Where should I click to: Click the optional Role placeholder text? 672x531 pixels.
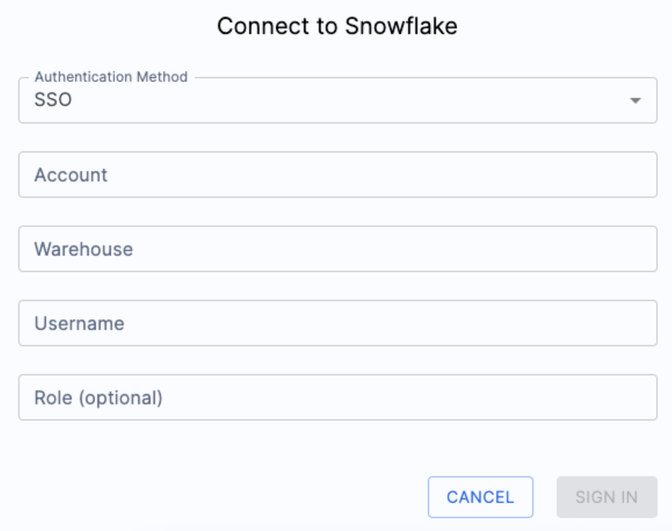pos(98,397)
